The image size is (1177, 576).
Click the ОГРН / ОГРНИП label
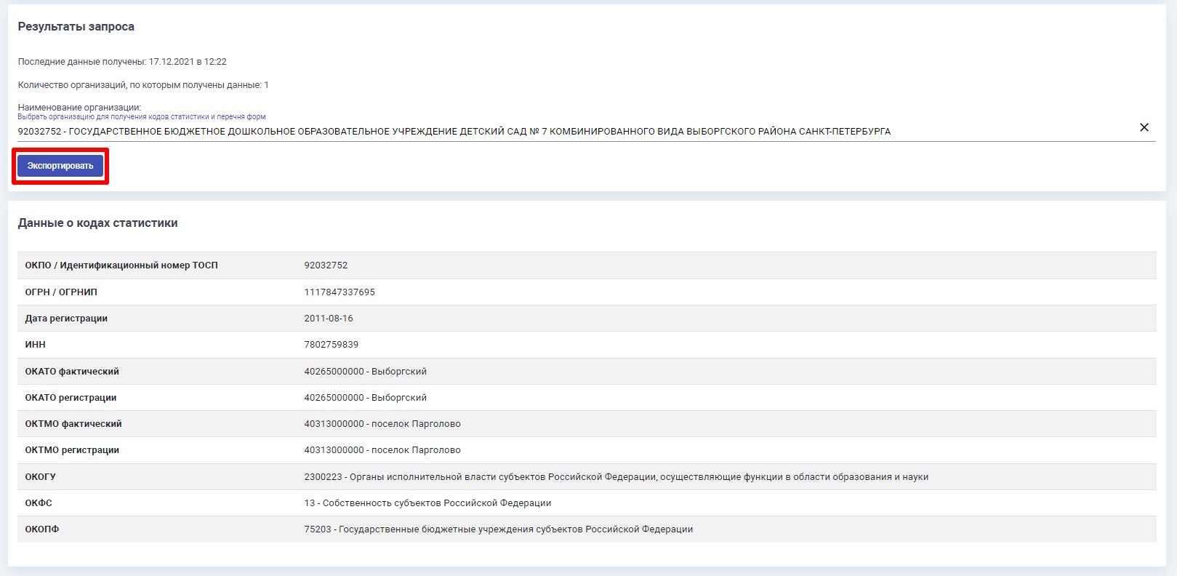(x=61, y=292)
